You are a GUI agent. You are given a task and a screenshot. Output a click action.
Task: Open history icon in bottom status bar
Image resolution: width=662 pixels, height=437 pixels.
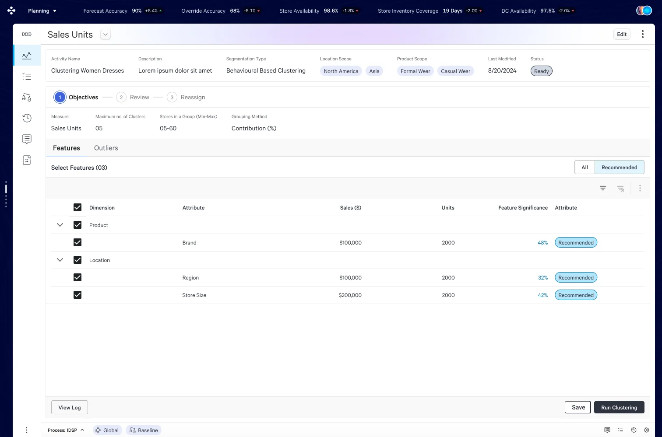click(634, 430)
